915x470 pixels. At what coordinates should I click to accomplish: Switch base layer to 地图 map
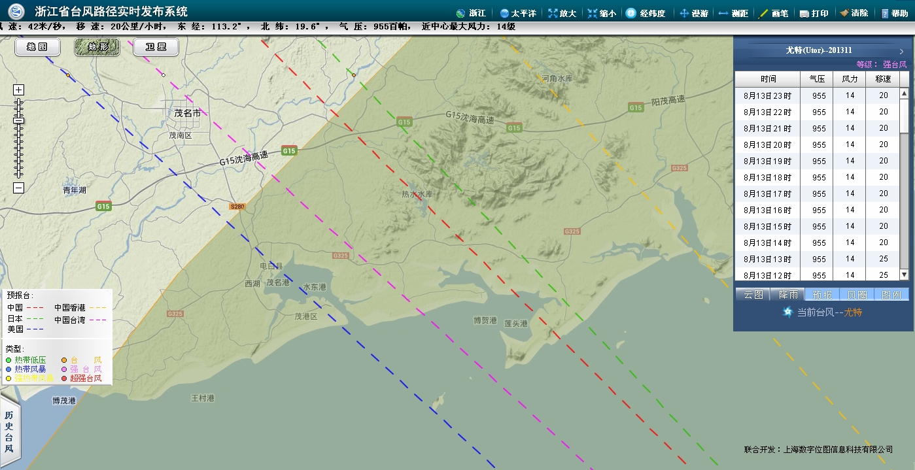(37, 47)
